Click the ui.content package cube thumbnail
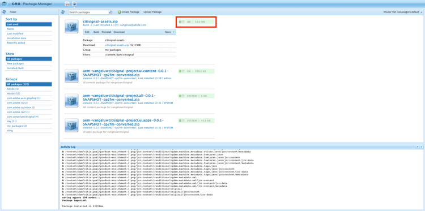The image size is (425, 211). [x=71, y=76]
